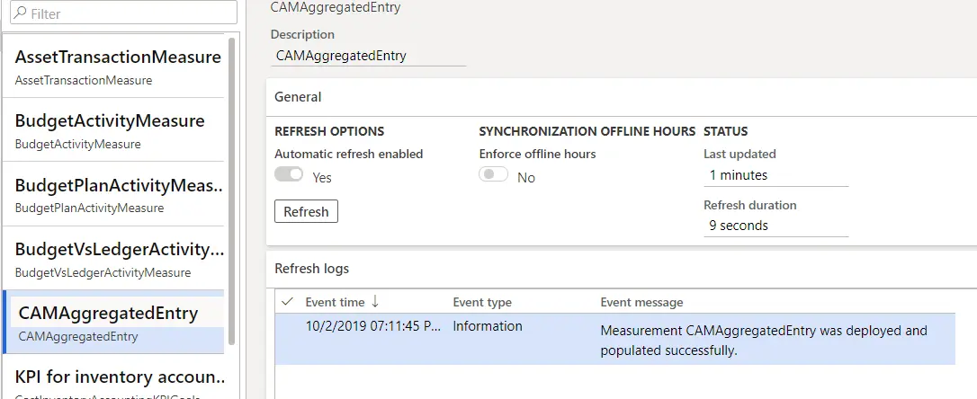The height and width of the screenshot is (399, 977).
Task: Choose BudgetVsLedgerActivity... list item
Action: (113, 258)
